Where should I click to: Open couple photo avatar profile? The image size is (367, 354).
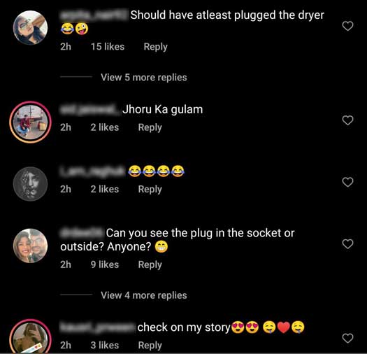(30, 246)
